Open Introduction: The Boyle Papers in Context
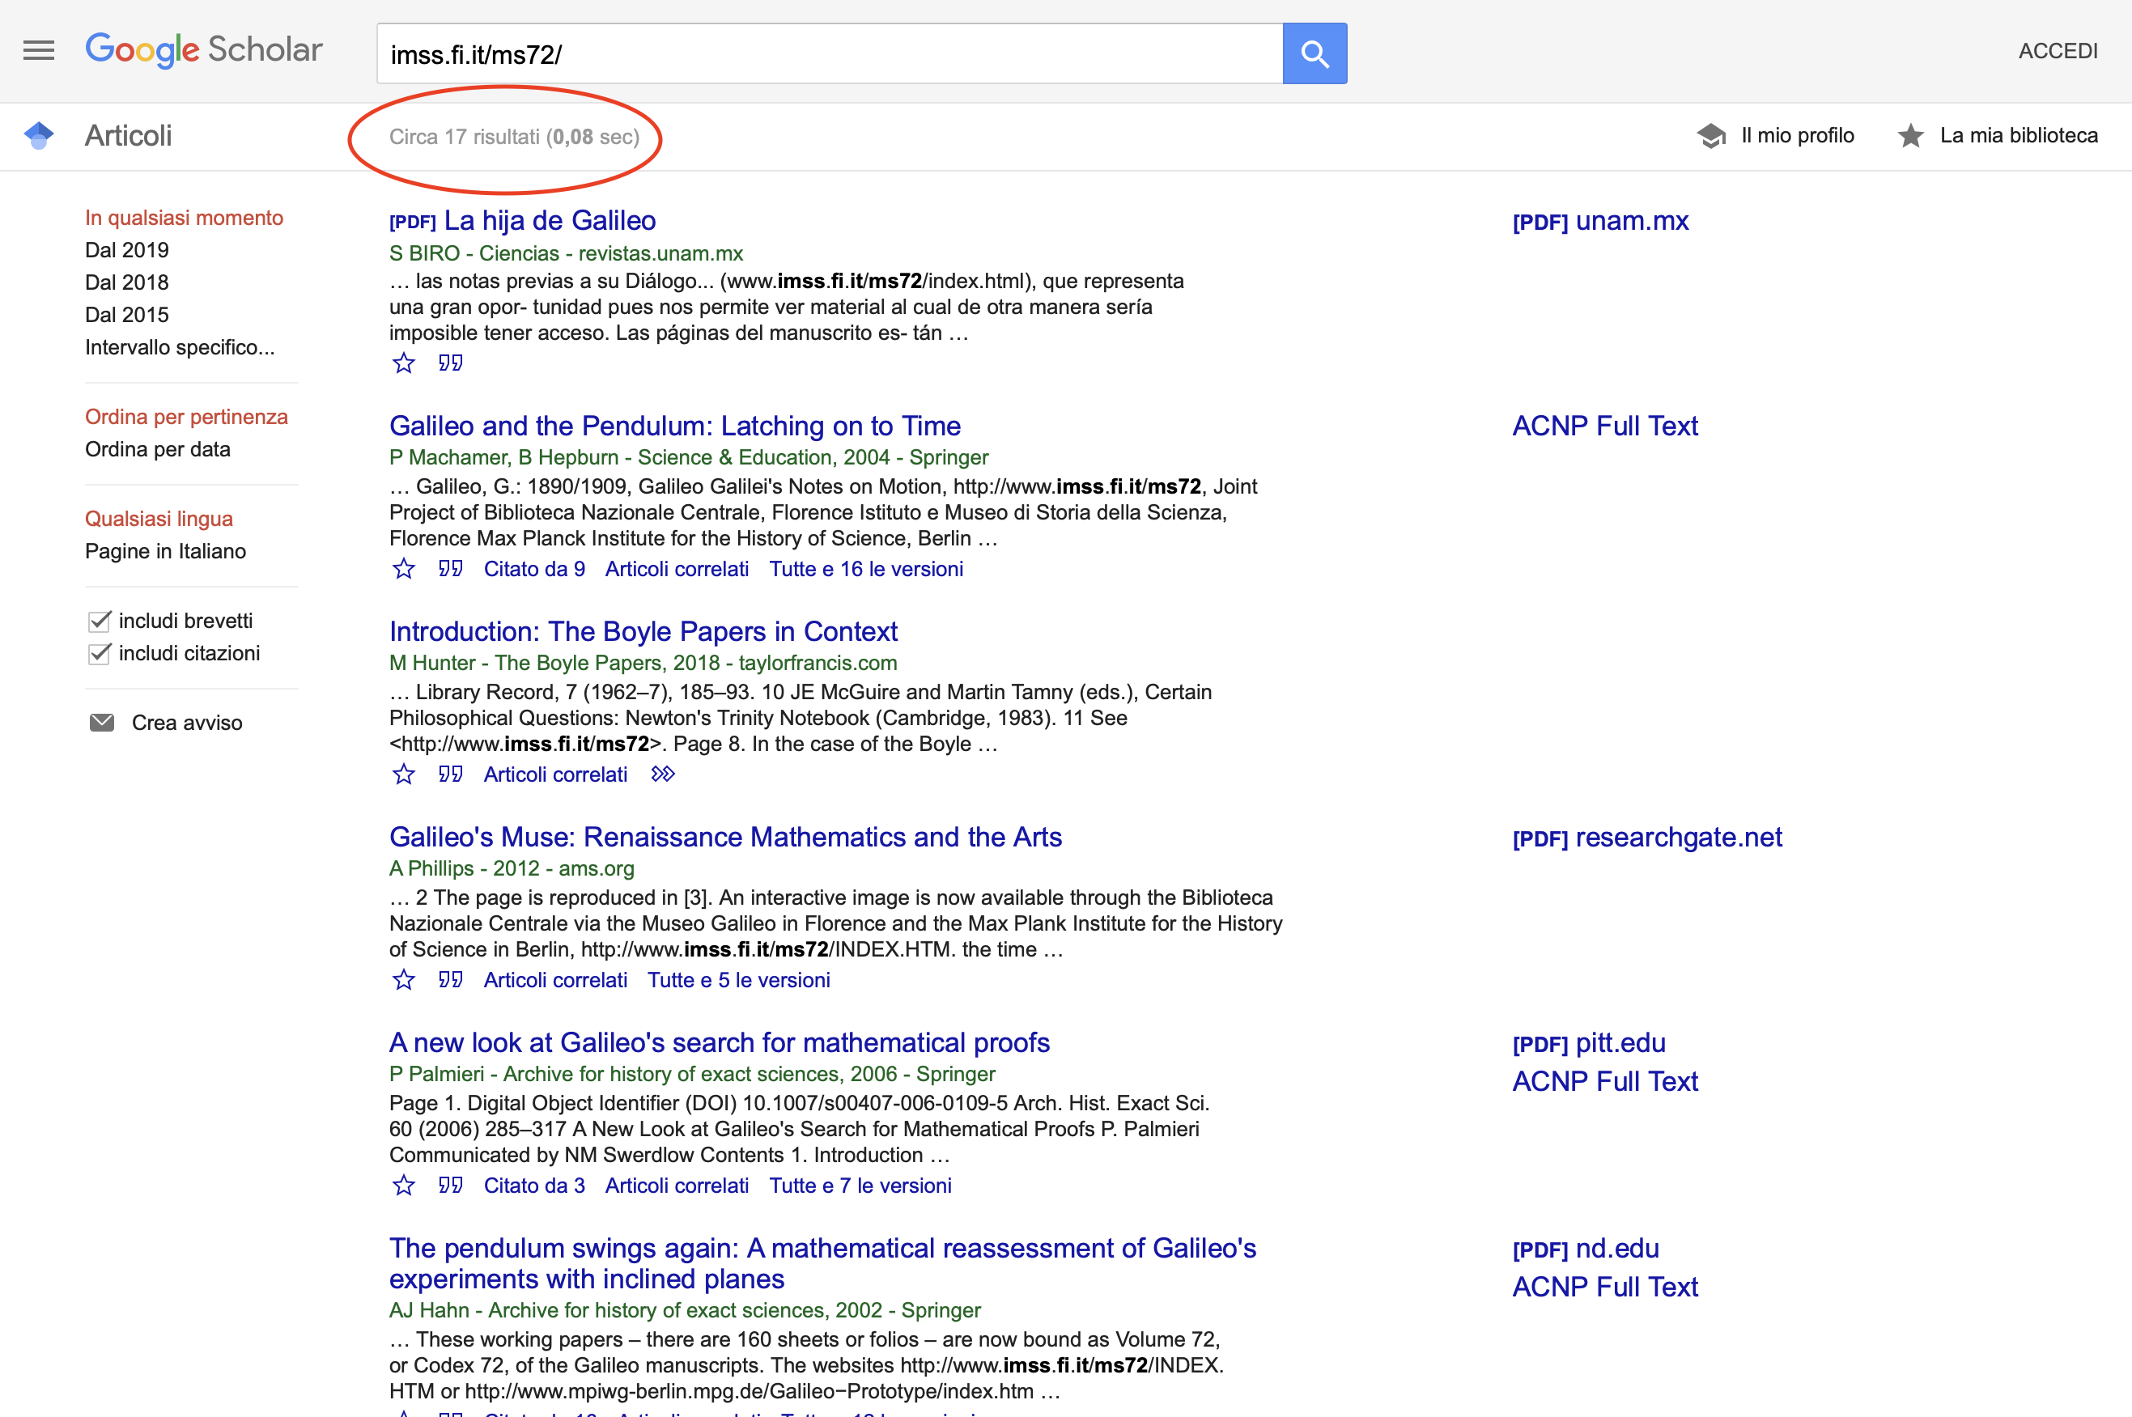 [643, 630]
